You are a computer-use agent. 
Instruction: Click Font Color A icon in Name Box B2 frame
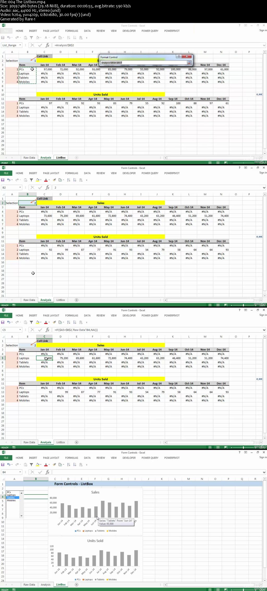(46, 180)
